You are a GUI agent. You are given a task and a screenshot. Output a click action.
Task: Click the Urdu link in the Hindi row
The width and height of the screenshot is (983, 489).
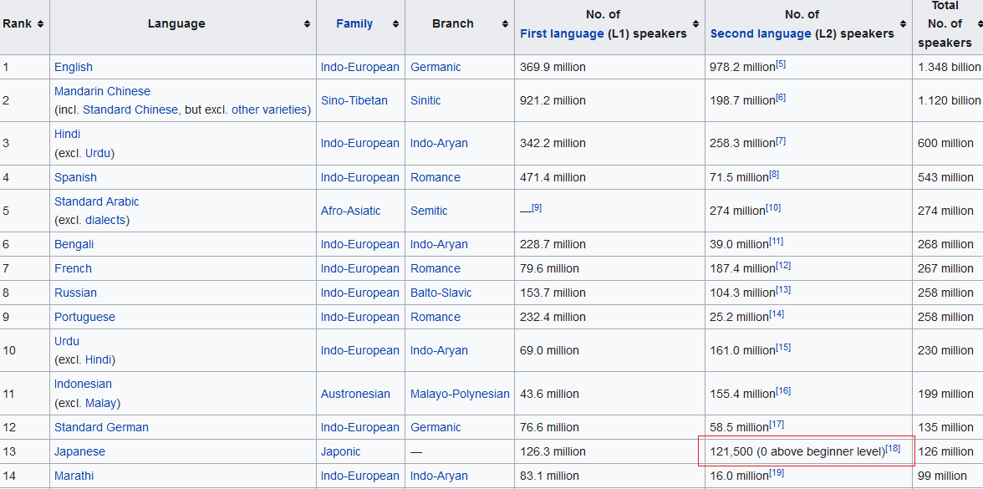pos(98,153)
